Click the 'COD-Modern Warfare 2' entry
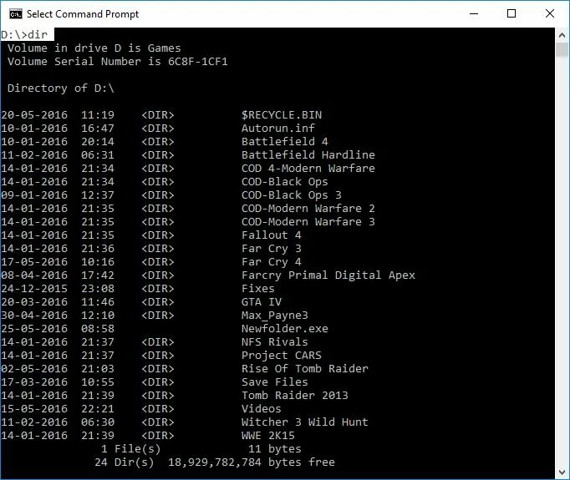Screen dimensions: 570x480 coord(308,209)
